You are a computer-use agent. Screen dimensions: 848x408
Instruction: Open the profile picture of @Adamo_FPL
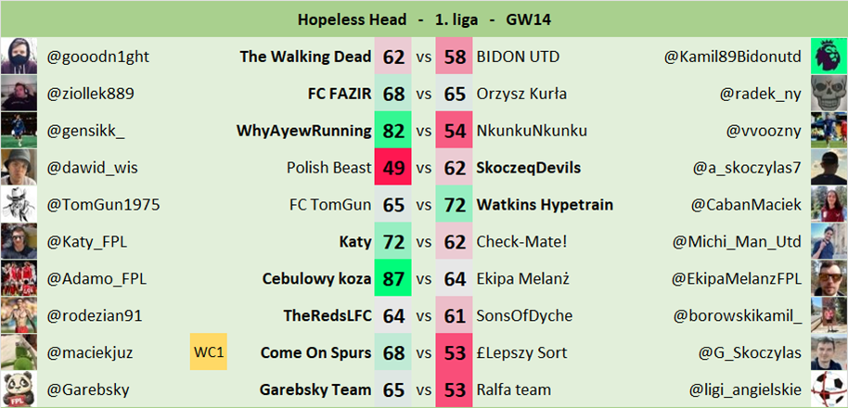click(x=19, y=278)
